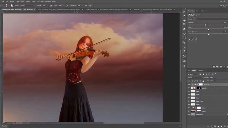Toggle visibility of the violinist masked layer
Image resolution: width=228 pixels, height=128 pixels.
(189, 88)
